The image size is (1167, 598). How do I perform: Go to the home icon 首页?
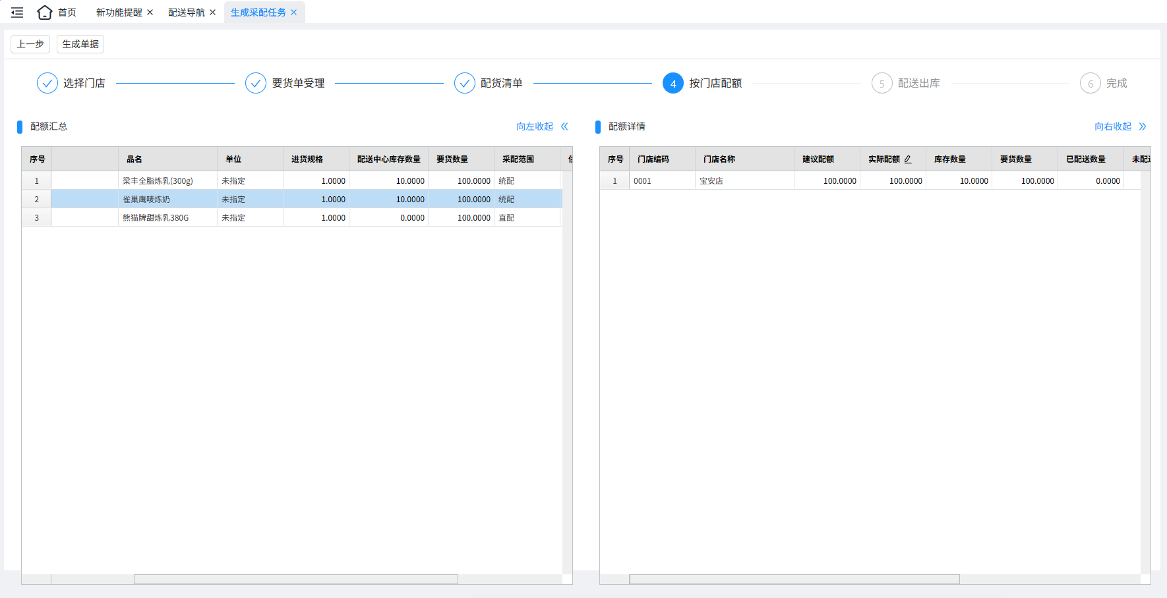click(x=44, y=13)
